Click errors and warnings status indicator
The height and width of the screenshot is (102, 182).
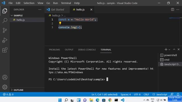(x=8, y=94)
